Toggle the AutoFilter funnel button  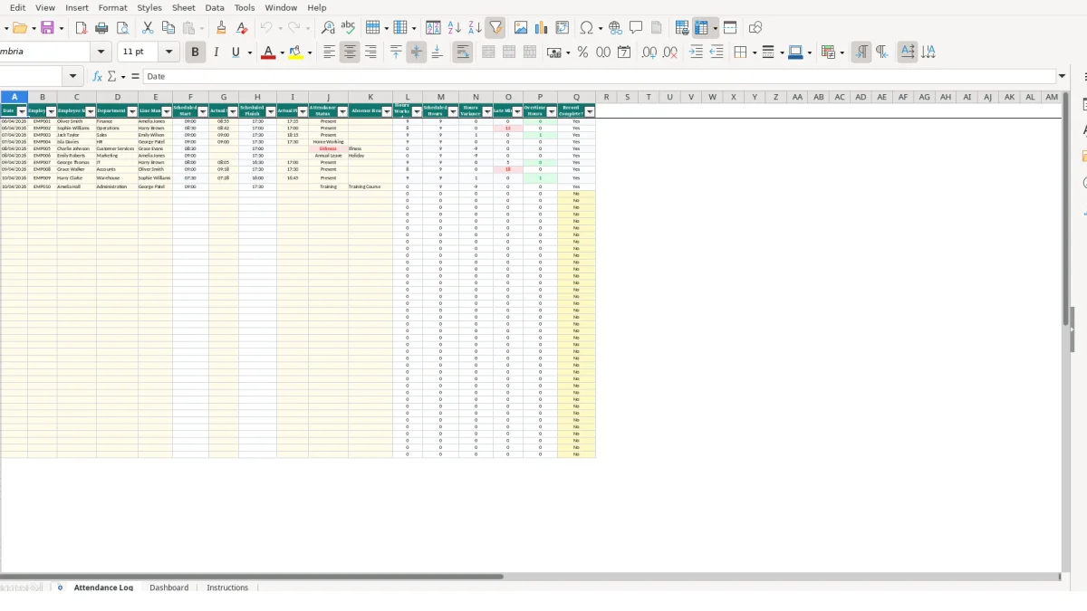495,28
